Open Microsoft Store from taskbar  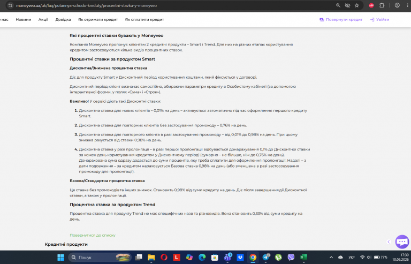tap(215, 258)
